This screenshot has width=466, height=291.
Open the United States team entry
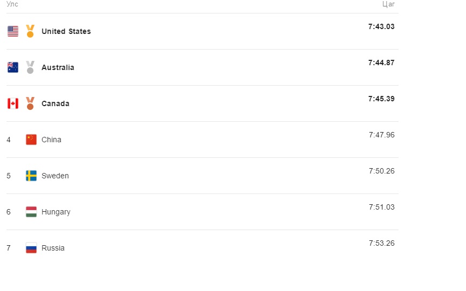[x=66, y=31]
